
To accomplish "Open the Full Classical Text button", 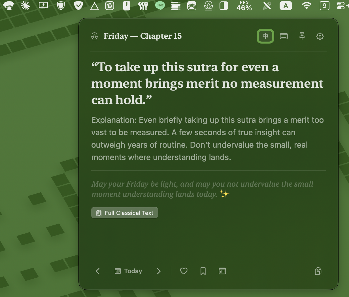I will (125, 213).
